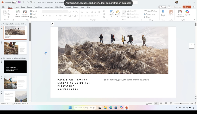Click the Save icon in title bar
The image size is (197, 114).
(19, 2)
